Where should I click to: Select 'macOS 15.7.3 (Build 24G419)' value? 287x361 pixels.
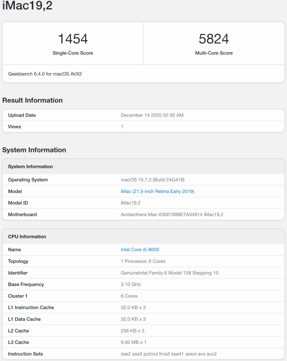pyautogui.click(x=152, y=180)
